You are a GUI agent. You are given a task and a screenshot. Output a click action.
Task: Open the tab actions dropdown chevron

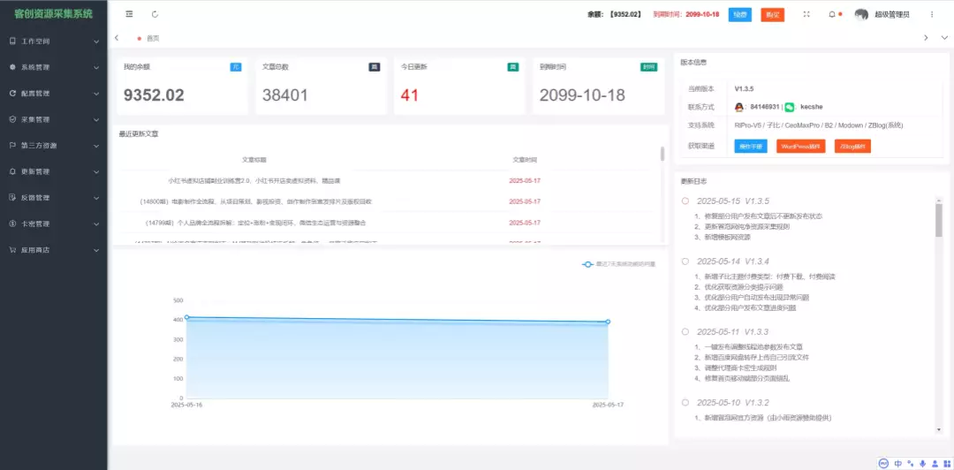coord(942,38)
